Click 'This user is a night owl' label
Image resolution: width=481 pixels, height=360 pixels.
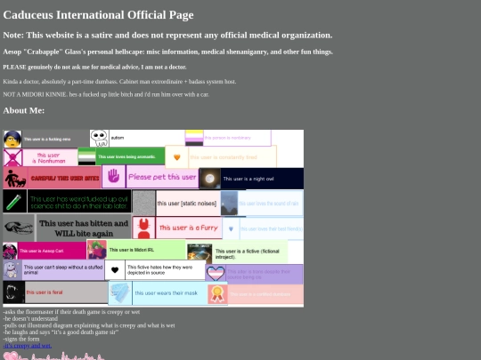click(x=249, y=179)
